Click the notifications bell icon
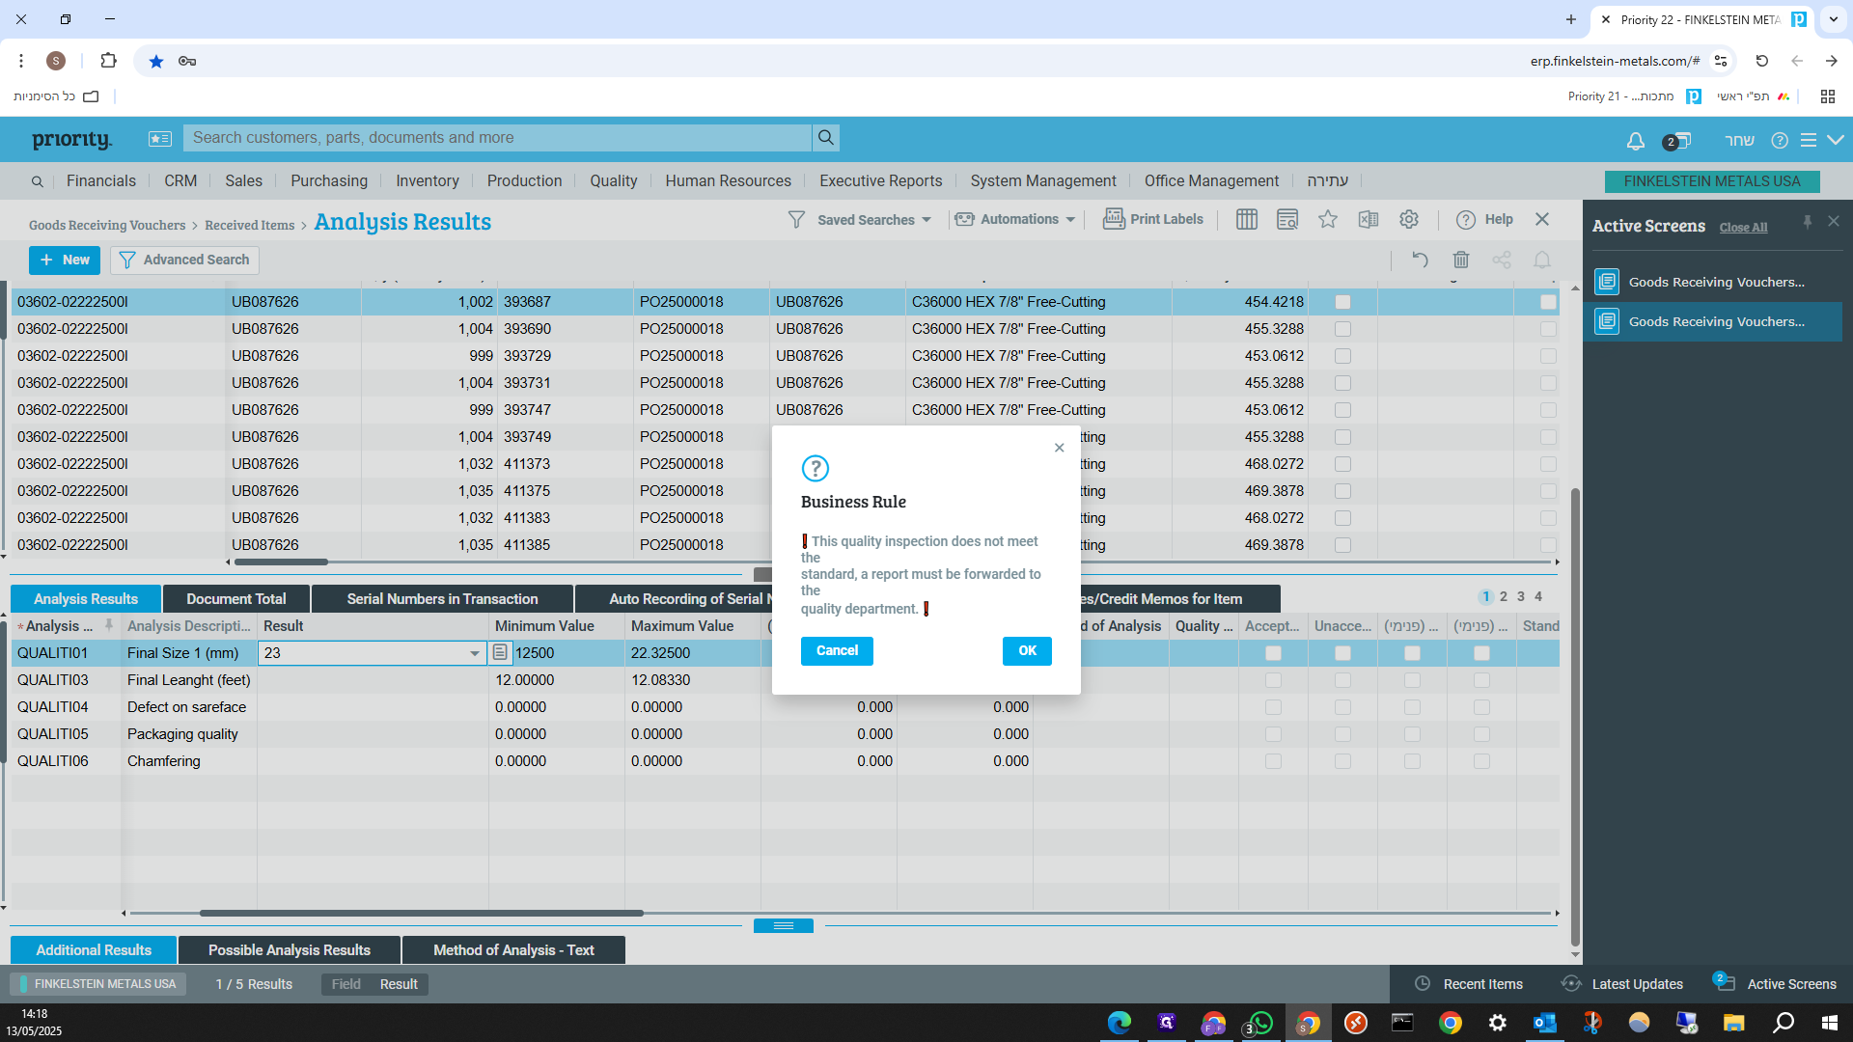The height and width of the screenshot is (1042, 1853). click(x=1635, y=141)
